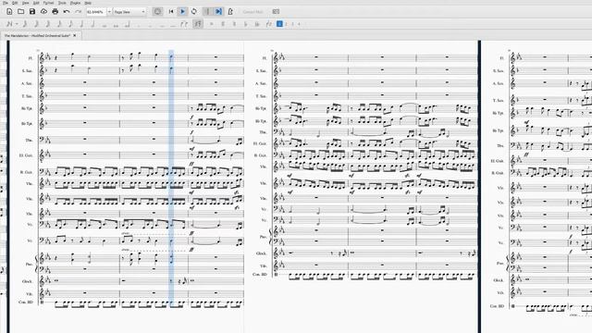The width and height of the screenshot is (592, 333).
Task: Open a score with the folder icon
Action: [x=20, y=12]
